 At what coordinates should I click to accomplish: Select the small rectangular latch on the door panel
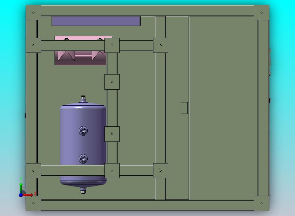click(x=185, y=108)
